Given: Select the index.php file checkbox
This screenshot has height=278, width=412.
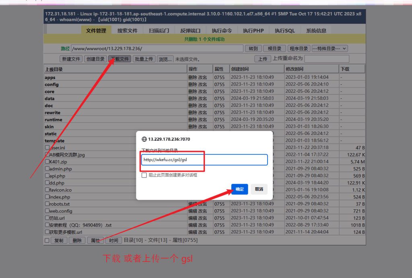Looking at the screenshot, I should (x=47, y=197).
